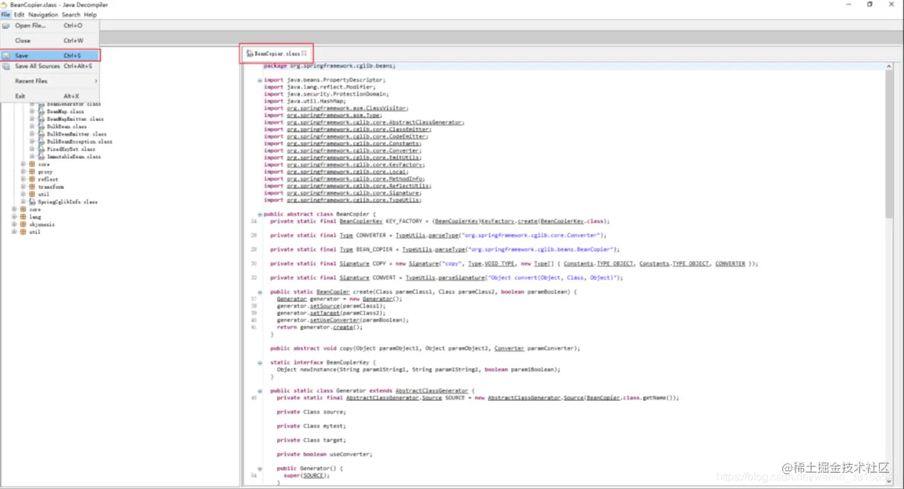Select BulkBeanException.class in the tree

tap(79, 141)
